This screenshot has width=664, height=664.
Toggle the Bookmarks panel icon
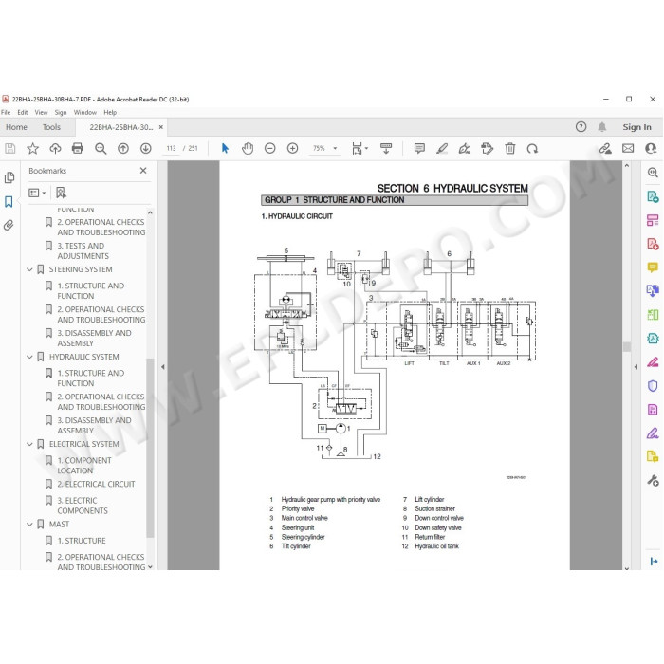(x=9, y=201)
